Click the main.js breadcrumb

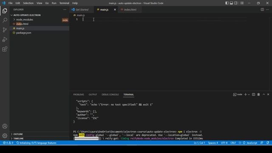click(79, 15)
